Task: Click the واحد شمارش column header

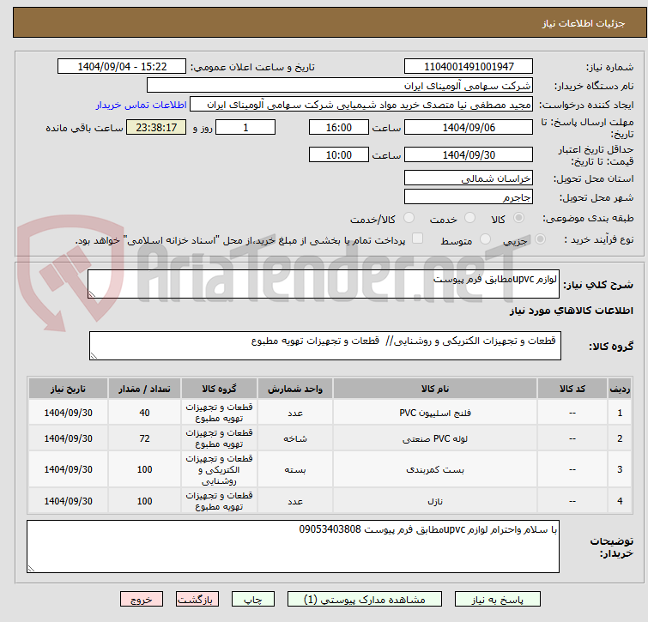Action: tap(295, 389)
